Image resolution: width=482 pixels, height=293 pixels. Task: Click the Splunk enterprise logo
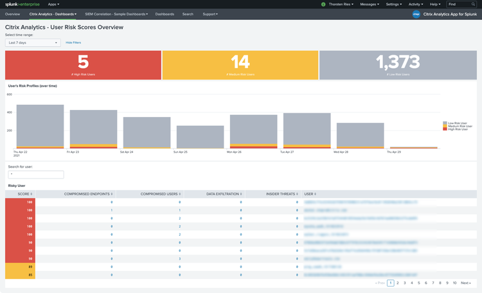tap(22, 4)
